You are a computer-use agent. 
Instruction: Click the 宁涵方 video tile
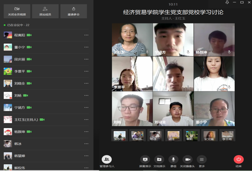173,40
